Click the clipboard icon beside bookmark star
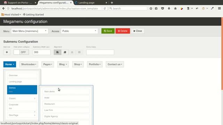The width and height of the screenshot is (223, 125). [x=156, y=8]
